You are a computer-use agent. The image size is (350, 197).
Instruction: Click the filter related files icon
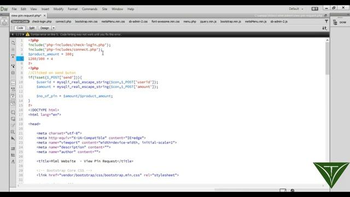point(326,21)
